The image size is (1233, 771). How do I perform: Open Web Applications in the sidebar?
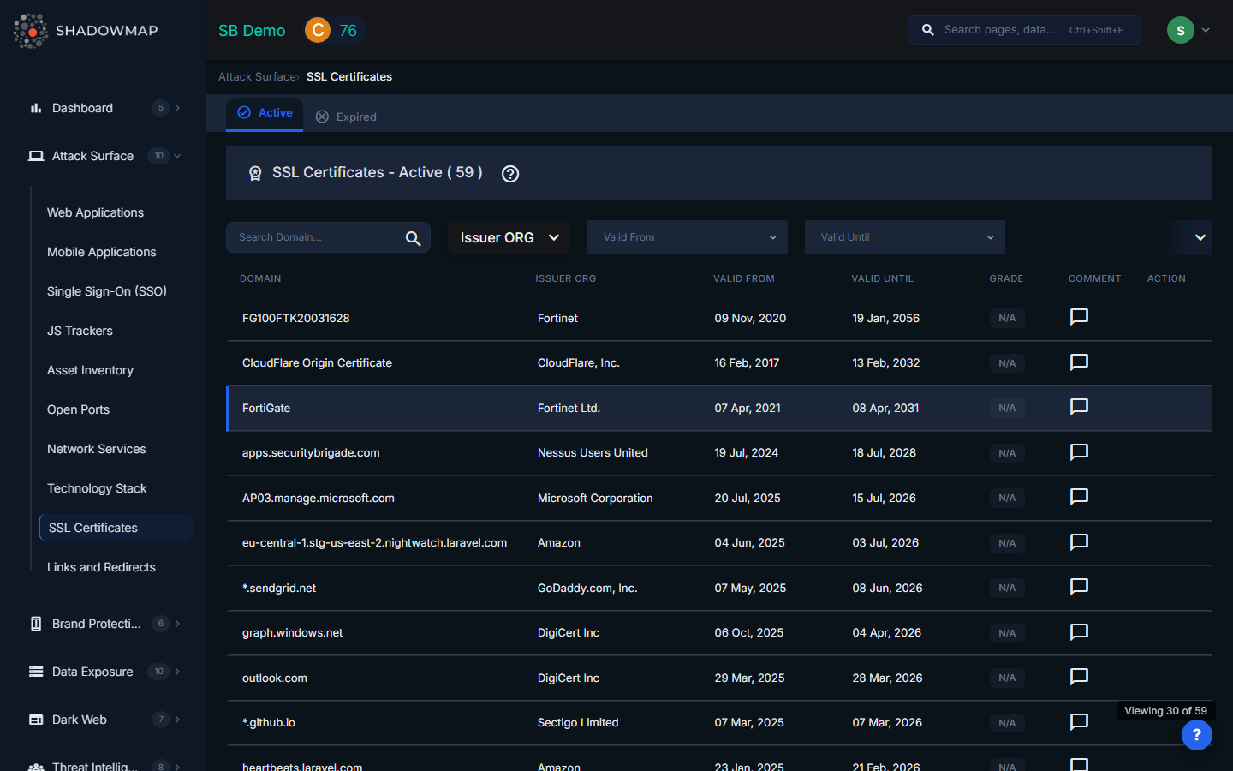click(x=95, y=212)
